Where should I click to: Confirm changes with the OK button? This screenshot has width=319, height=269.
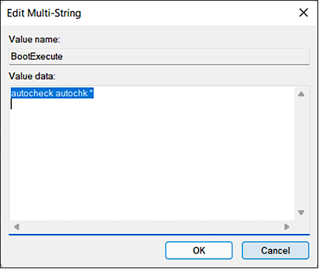tap(199, 250)
